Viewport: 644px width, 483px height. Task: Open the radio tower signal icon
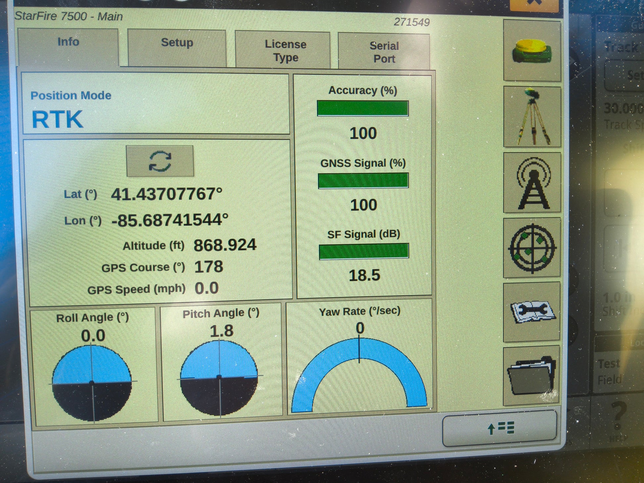pos(531,183)
